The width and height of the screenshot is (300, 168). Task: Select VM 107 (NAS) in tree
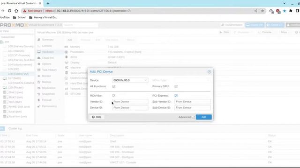click(14, 78)
